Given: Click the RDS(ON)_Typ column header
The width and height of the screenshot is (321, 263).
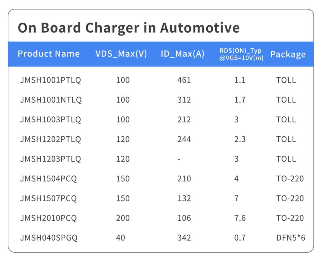Looking at the screenshot, I should tap(241, 54).
